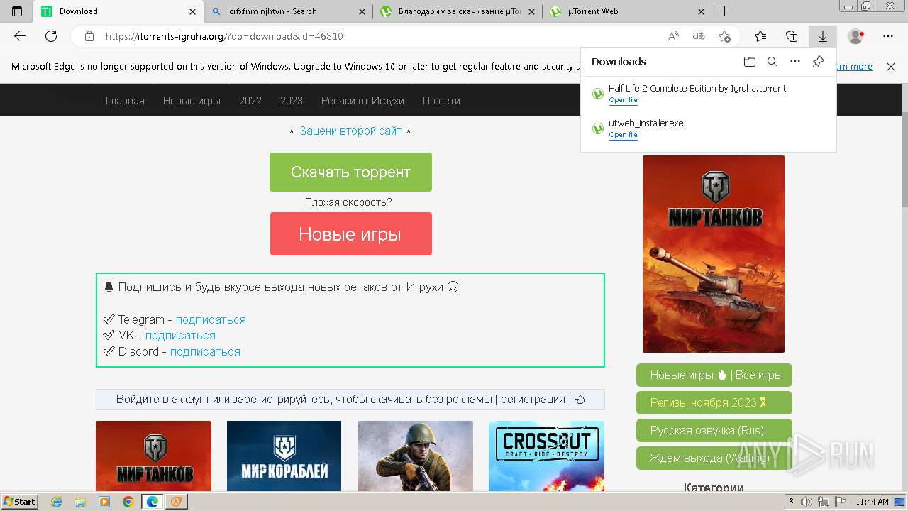Open the Translate page icon
The height and width of the screenshot is (511, 908).
click(699, 36)
